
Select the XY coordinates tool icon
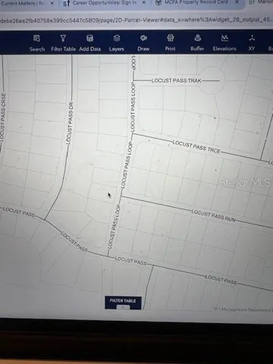tap(252, 38)
